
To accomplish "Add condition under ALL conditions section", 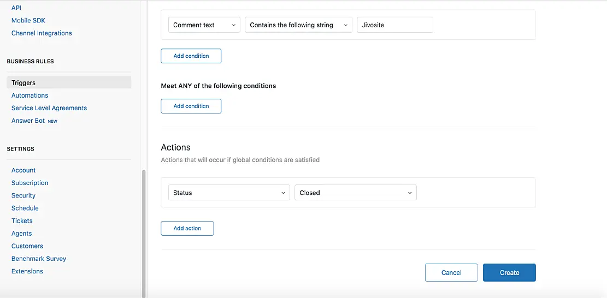I will pyautogui.click(x=191, y=56).
